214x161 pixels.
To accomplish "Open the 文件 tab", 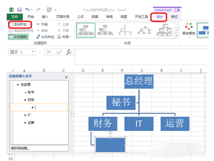I will click(x=15, y=17).
